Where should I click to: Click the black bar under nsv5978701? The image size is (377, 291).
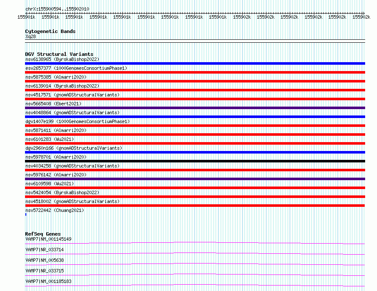click(x=195, y=161)
